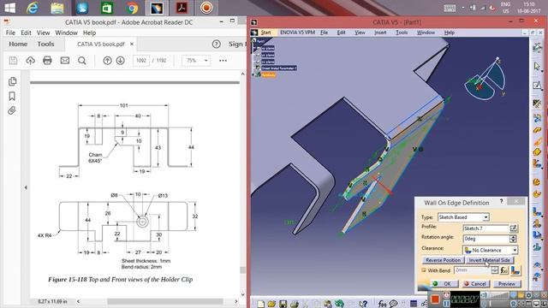This screenshot has height=308, width=548.
Task: Click the CATIA compass in the viewport
Action: 485,80
